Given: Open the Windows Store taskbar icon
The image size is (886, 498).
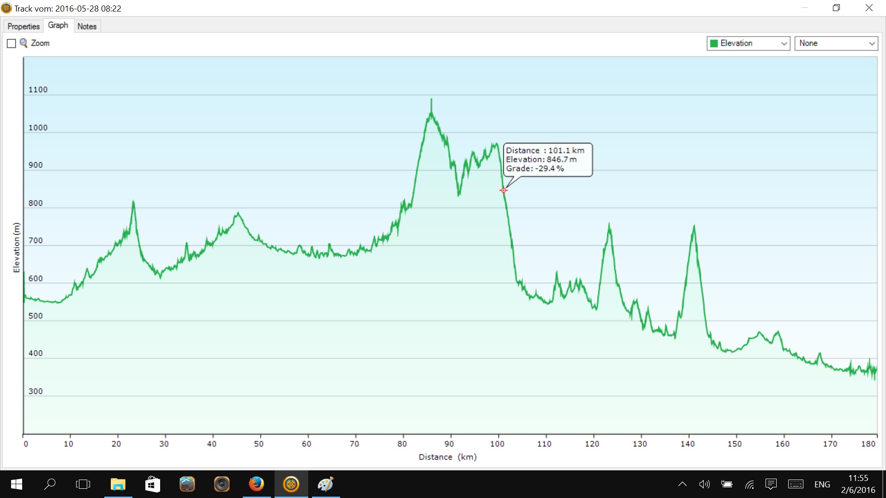Looking at the screenshot, I should tap(153, 484).
